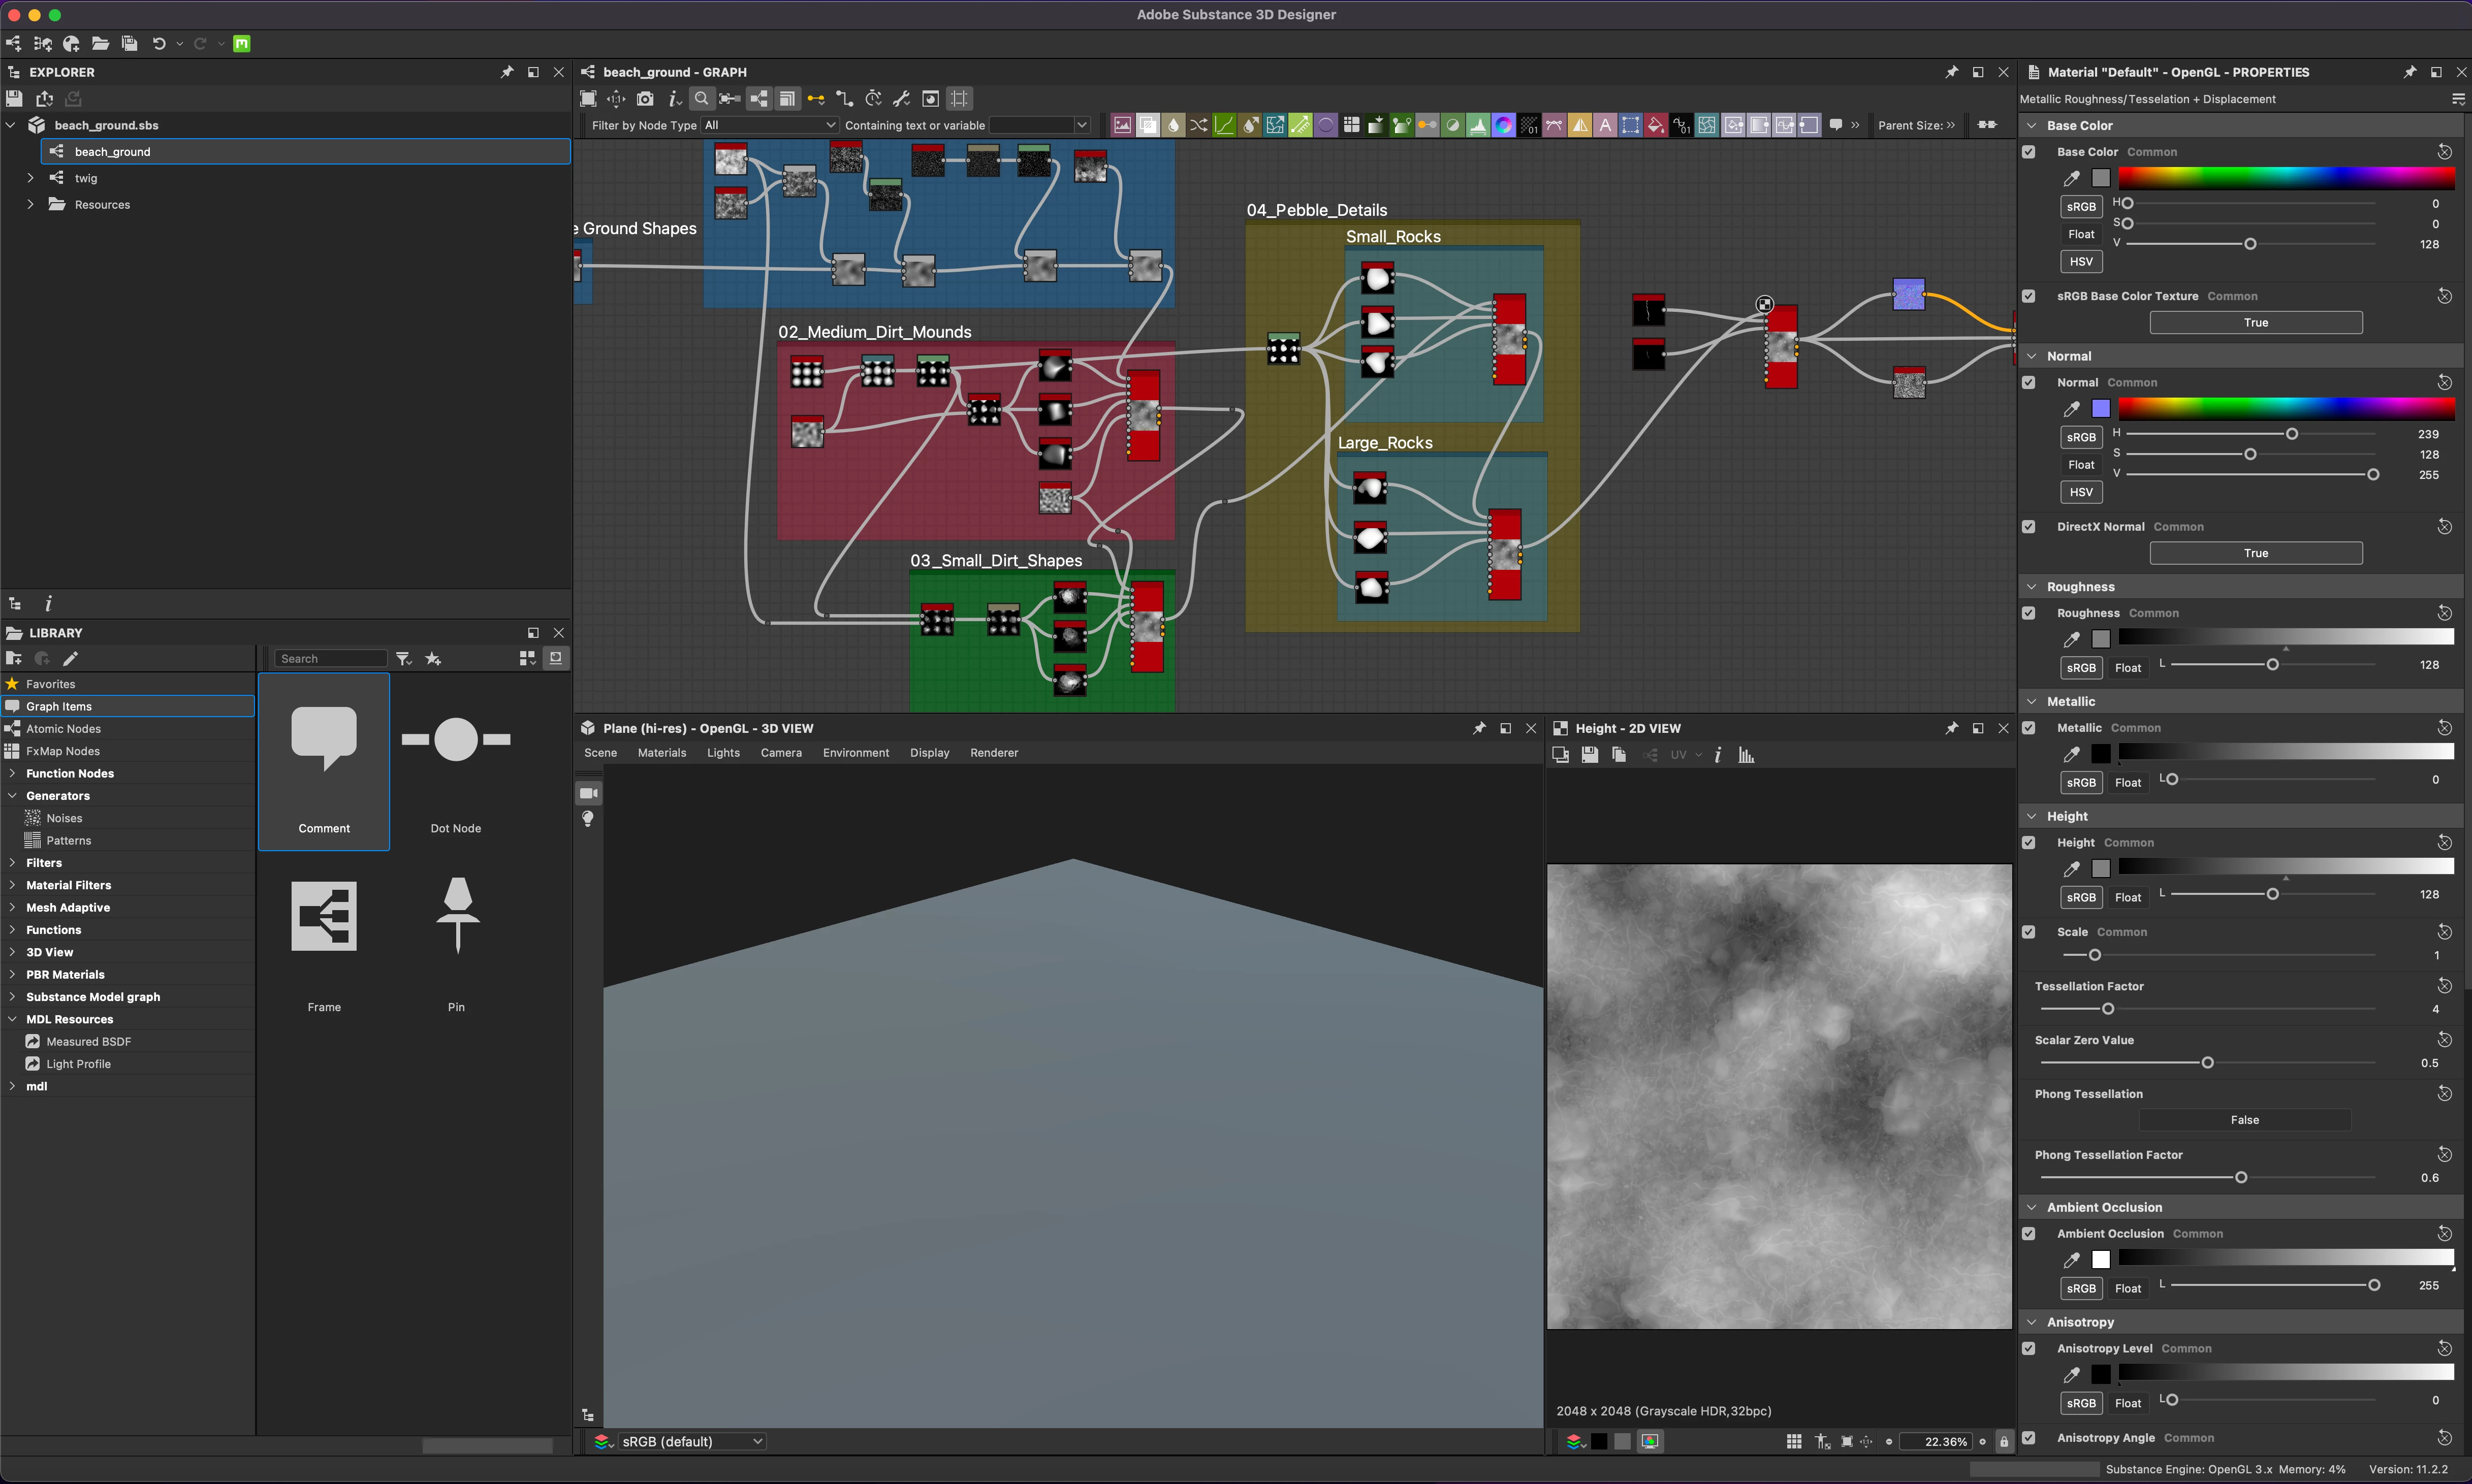Open the Environment menu in 3D view
This screenshot has width=2472, height=1484.
click(855, 753)
